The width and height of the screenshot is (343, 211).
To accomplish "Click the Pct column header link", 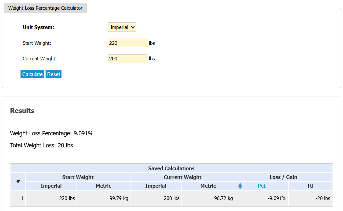I will pos(262,186).
